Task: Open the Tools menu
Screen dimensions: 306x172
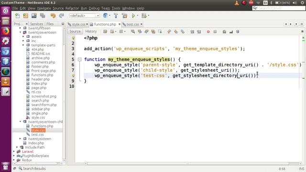Action: pos(116,8)
